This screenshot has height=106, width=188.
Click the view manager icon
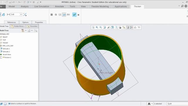(x=120, y=27)
